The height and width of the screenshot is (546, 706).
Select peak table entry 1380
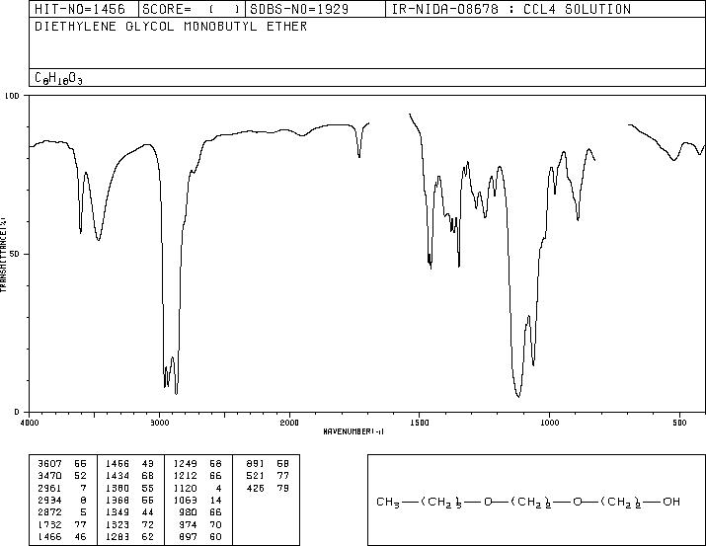pos(118,489)
